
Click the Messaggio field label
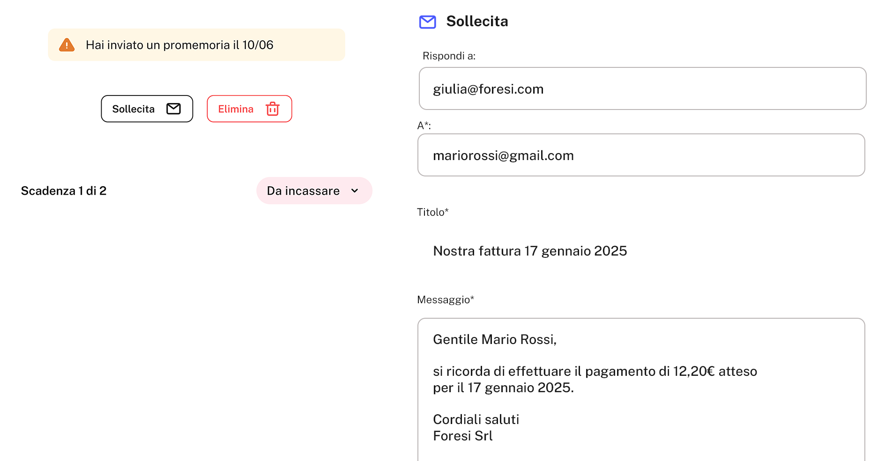[446, 300]
